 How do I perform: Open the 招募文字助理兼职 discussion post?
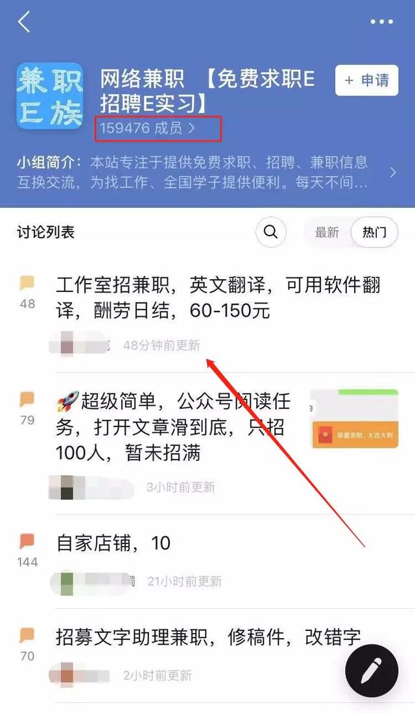[x=208, y=637]
